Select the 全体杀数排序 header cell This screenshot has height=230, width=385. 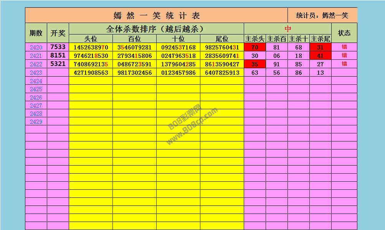(x=156, y=29)
